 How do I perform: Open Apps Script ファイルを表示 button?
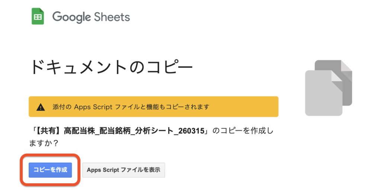click(x=124, y=170)
